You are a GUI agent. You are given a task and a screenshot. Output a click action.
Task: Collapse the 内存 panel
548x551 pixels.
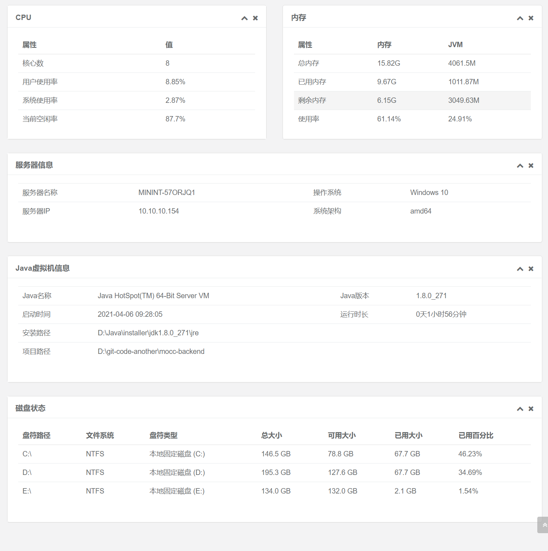tap(520, 18)
